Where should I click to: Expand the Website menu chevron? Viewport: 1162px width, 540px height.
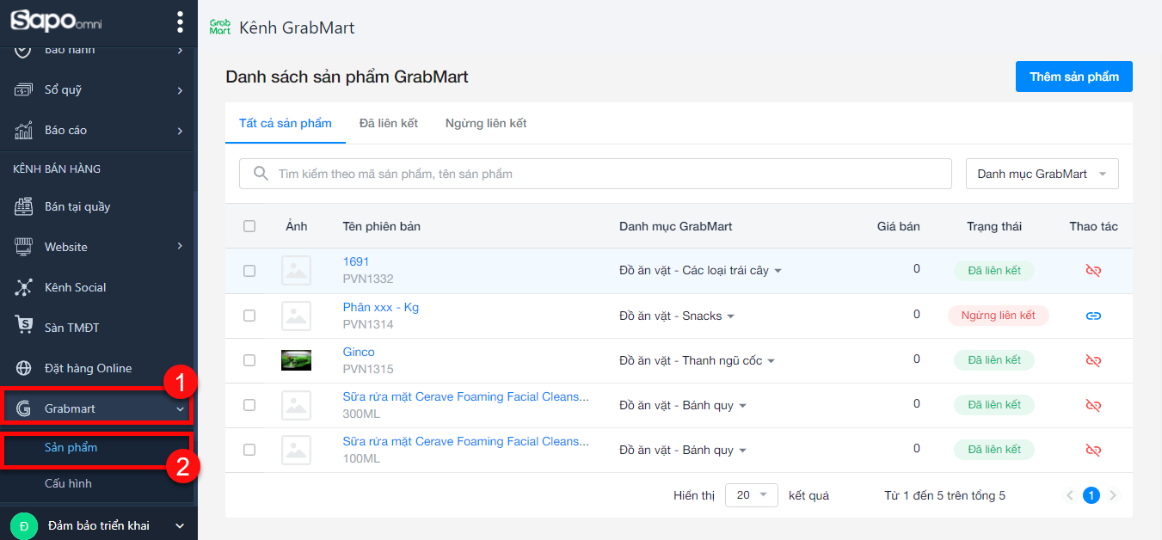pos(181,247)
